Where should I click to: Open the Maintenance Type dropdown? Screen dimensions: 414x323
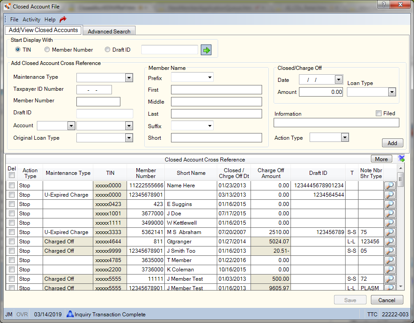[129, 78]
